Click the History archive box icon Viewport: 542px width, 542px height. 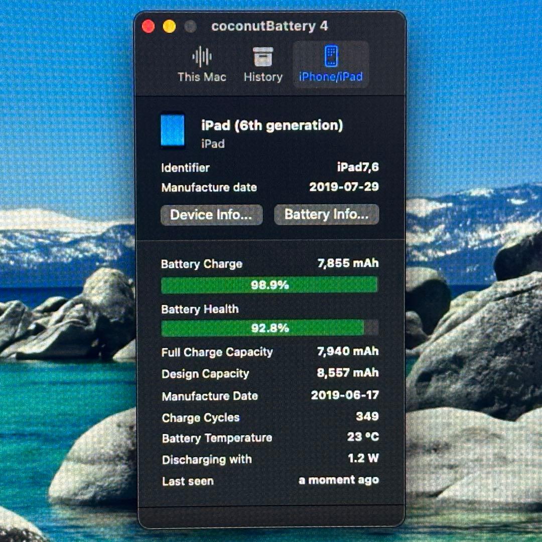coord(263,57)
